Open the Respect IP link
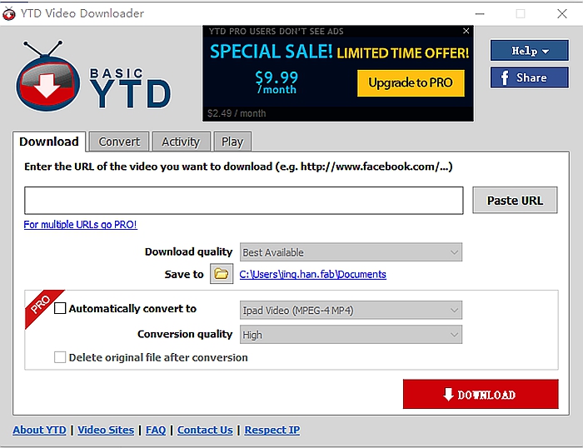The width and height of the screenshot is (583, 448). tap(272, 430)
